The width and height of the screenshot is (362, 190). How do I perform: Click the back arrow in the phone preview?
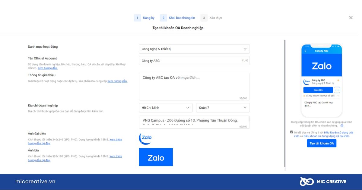(305, 51)
